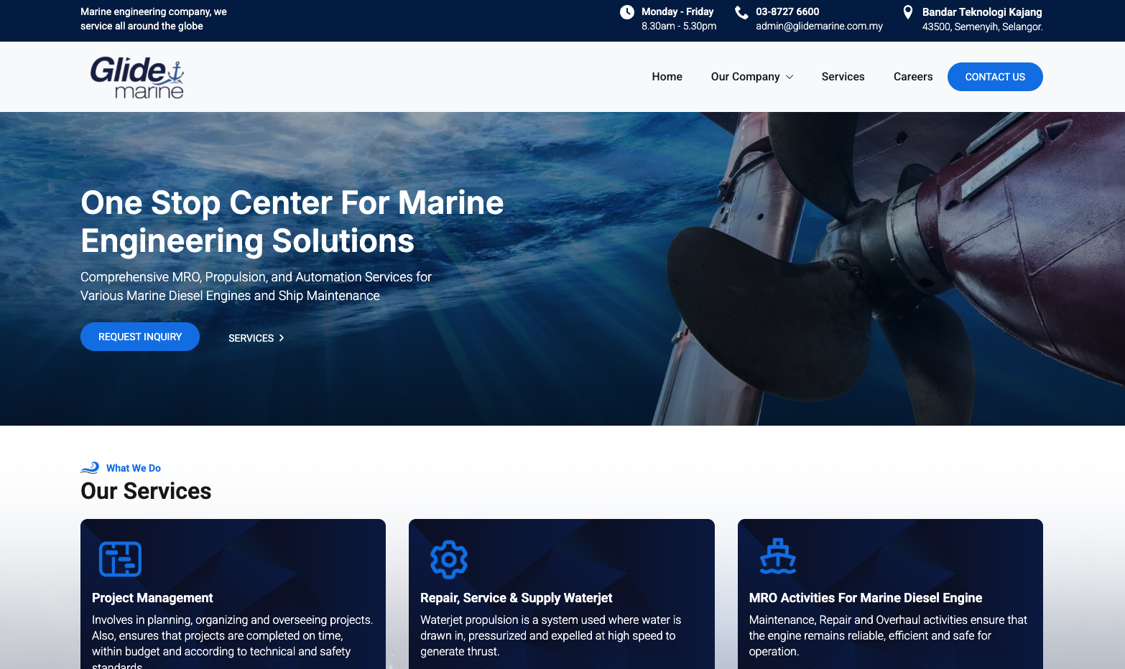The width and height of the screenshot is (1125, 669).
Task: Click the clock icon beside business hours
Action: point(627,12)
